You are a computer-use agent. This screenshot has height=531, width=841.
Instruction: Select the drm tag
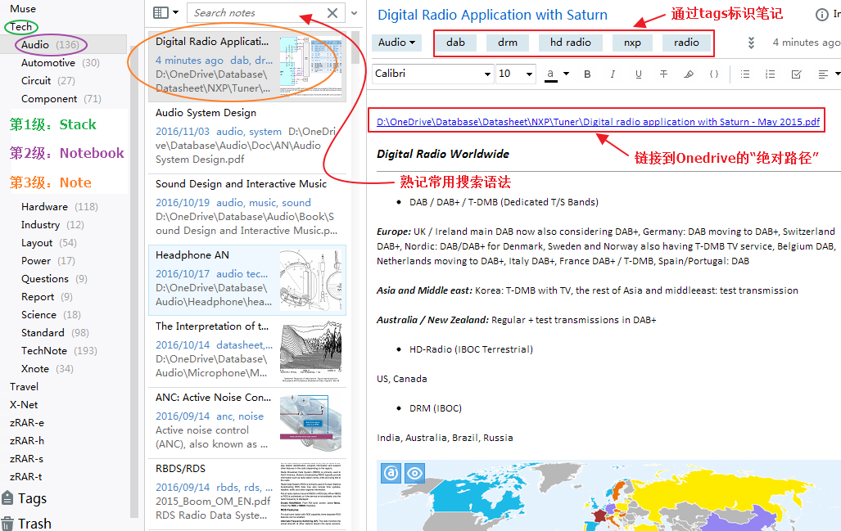tap(508, 43)
